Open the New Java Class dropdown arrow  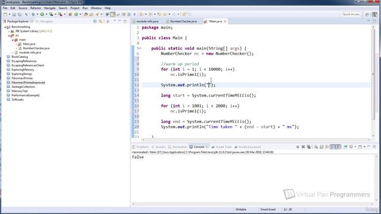click(x=80, y=14)
